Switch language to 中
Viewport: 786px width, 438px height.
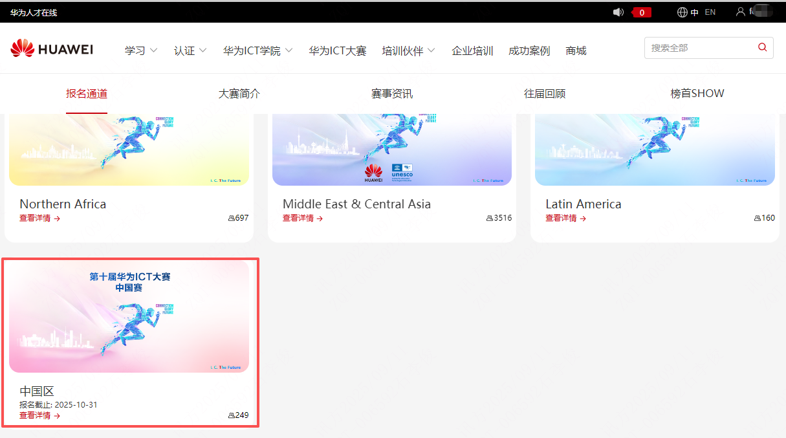tap(695, 11)
